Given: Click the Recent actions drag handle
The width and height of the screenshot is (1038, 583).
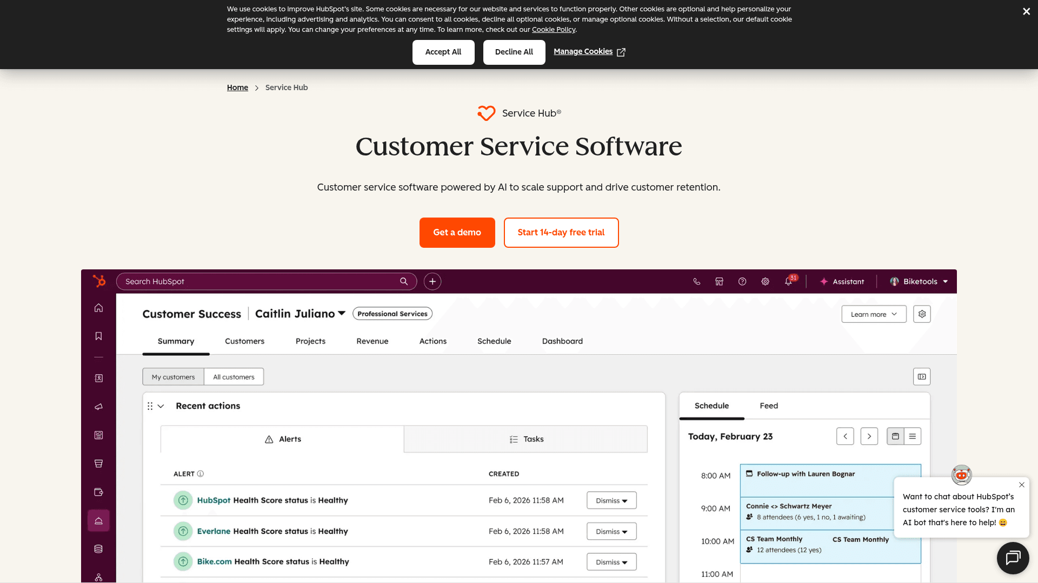Looking at the screenshot, I should [x=150, y=406].
